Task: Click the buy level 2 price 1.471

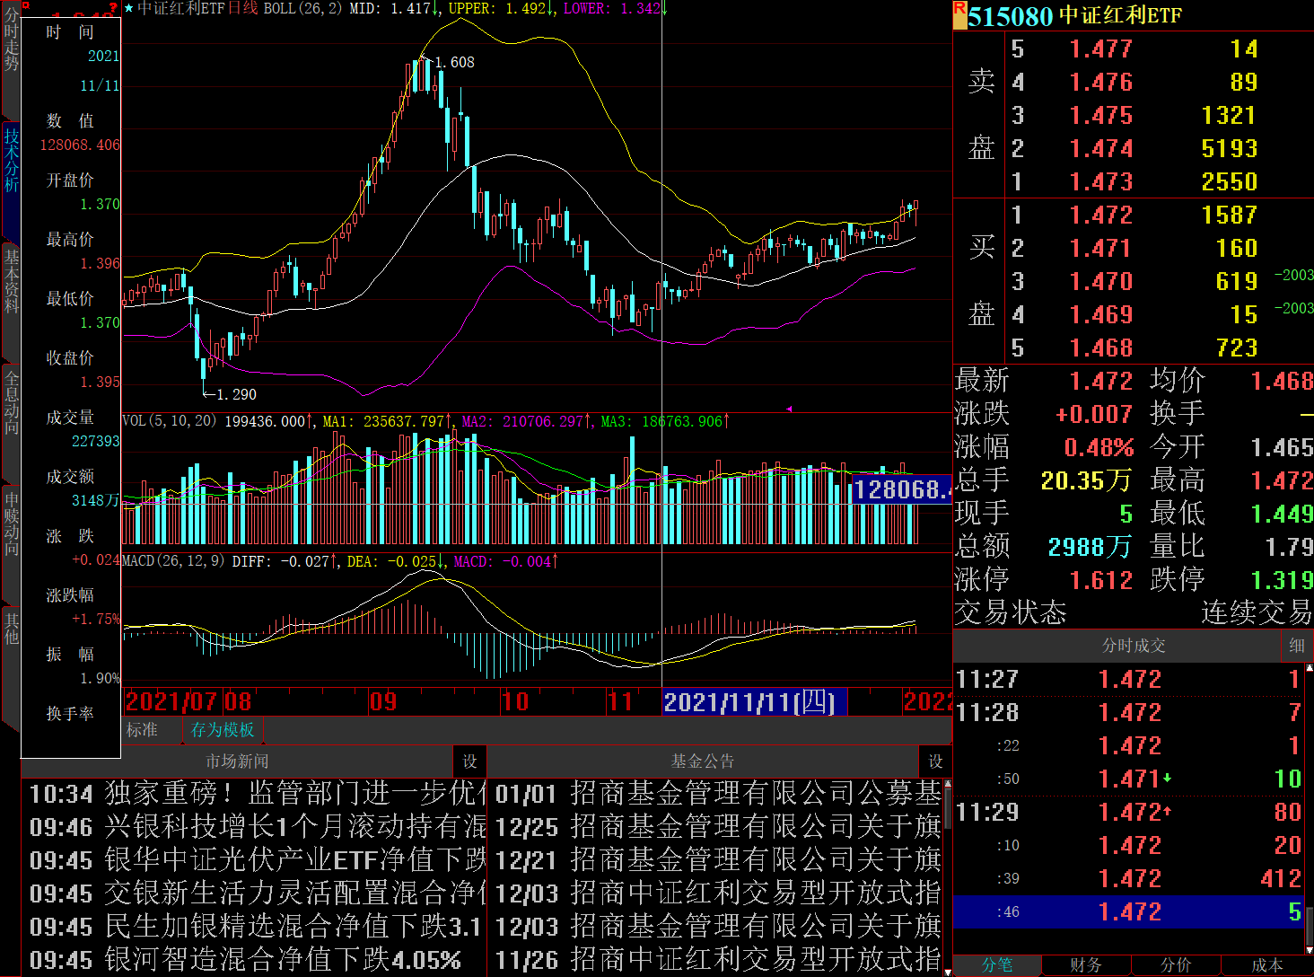Action: 1101,249
